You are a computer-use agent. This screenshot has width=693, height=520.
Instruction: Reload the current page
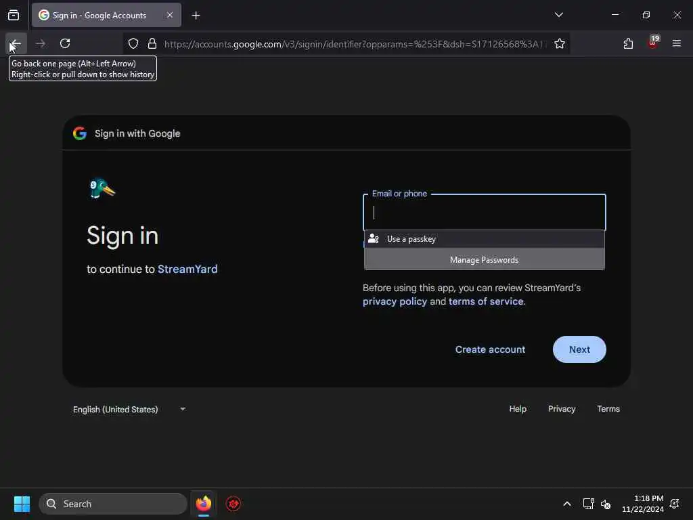pyautogui.click(x=65, y=43)
